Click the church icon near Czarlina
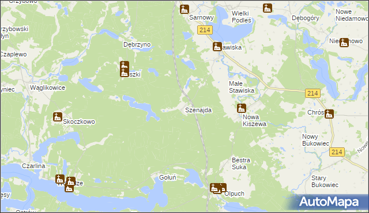 [x=60, y=179]
